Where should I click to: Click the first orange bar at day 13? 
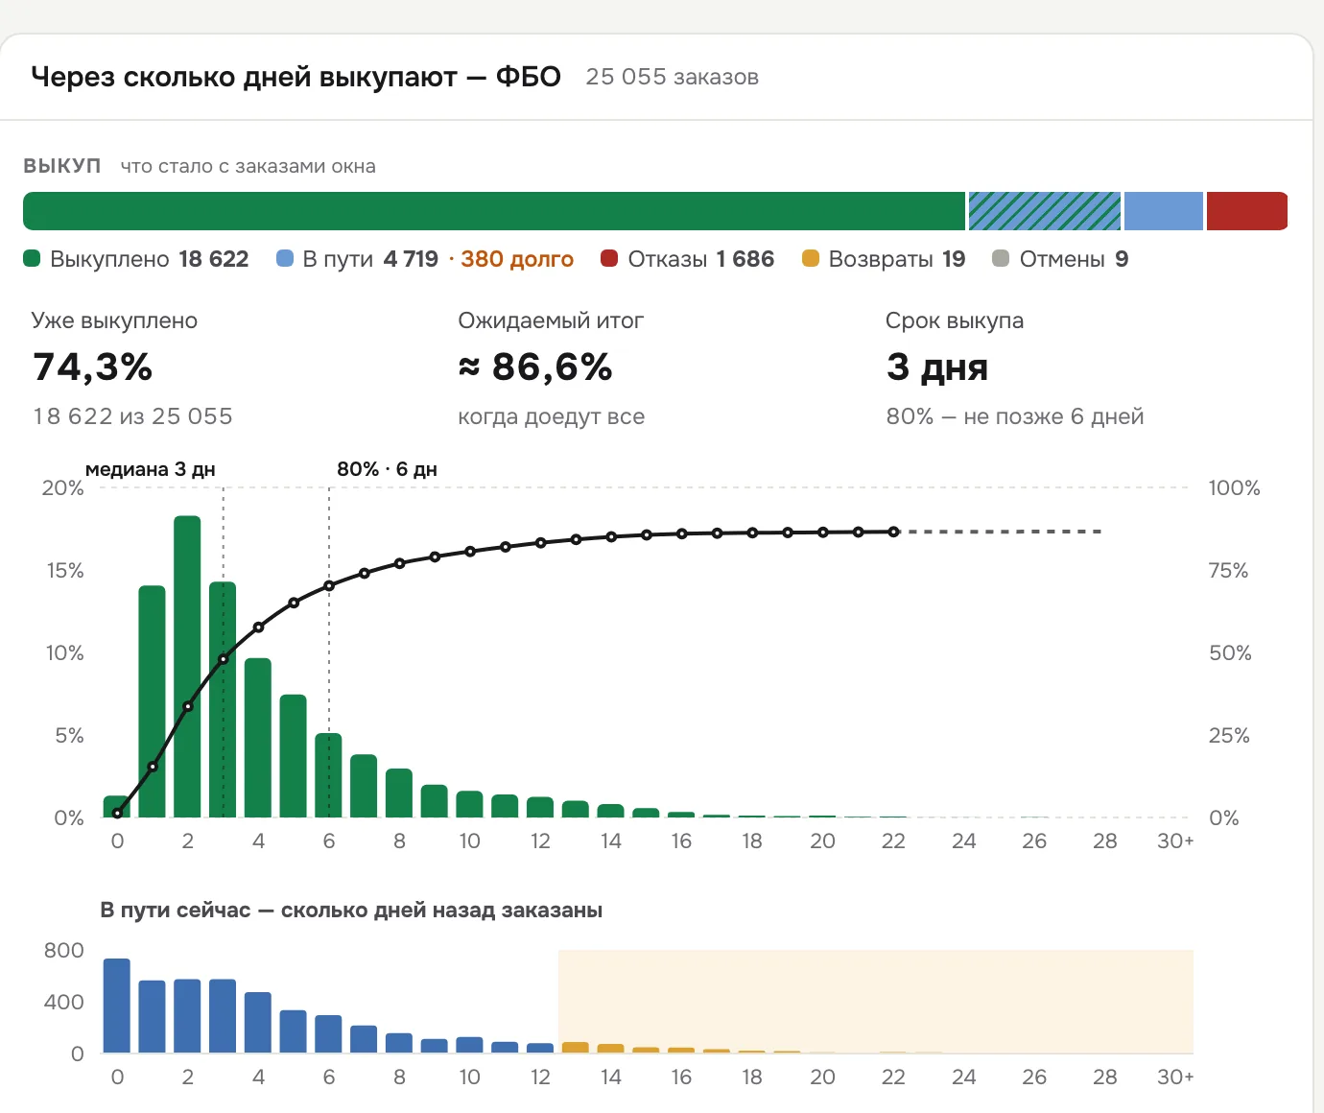[576, 1047]
